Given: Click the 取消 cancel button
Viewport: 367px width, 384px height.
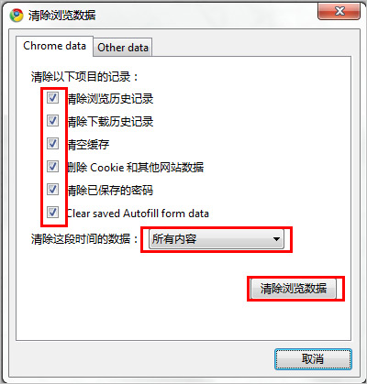Looking at the screenshot, I should click(x=313, y=359).
